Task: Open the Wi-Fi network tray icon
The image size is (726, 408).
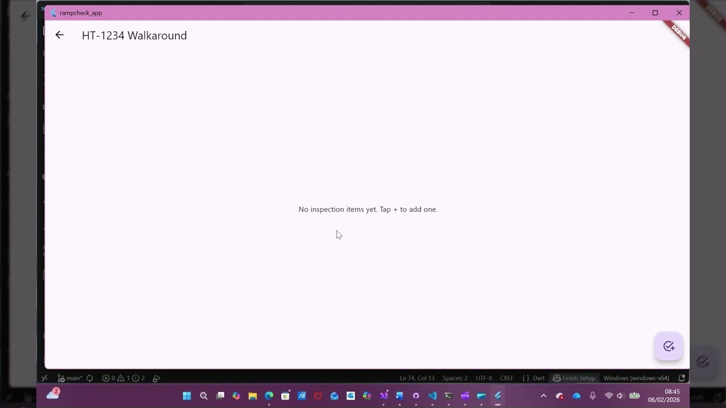Action: (609, 396)
